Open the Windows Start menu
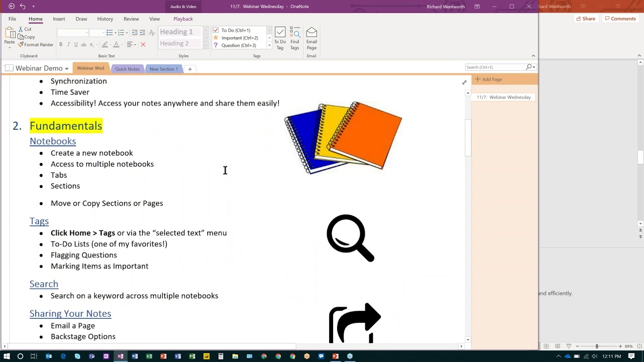The width and height of the screenshot is (644, 362). point(7,356)
